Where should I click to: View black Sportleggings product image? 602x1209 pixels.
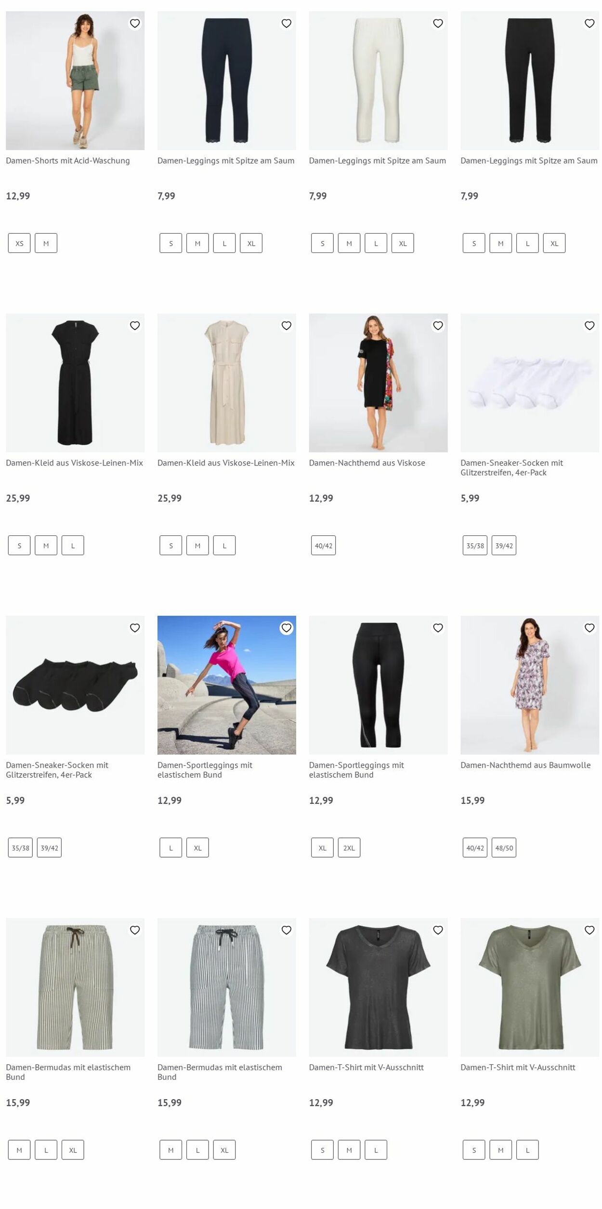pos(378,685)
